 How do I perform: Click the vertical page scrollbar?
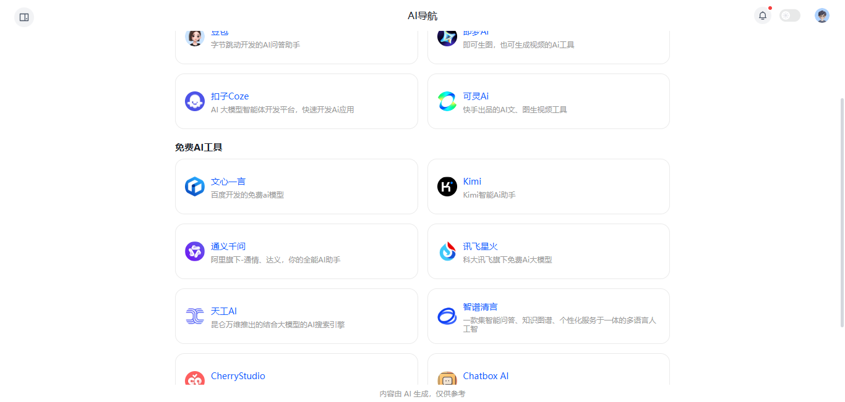tap(841, 211)
